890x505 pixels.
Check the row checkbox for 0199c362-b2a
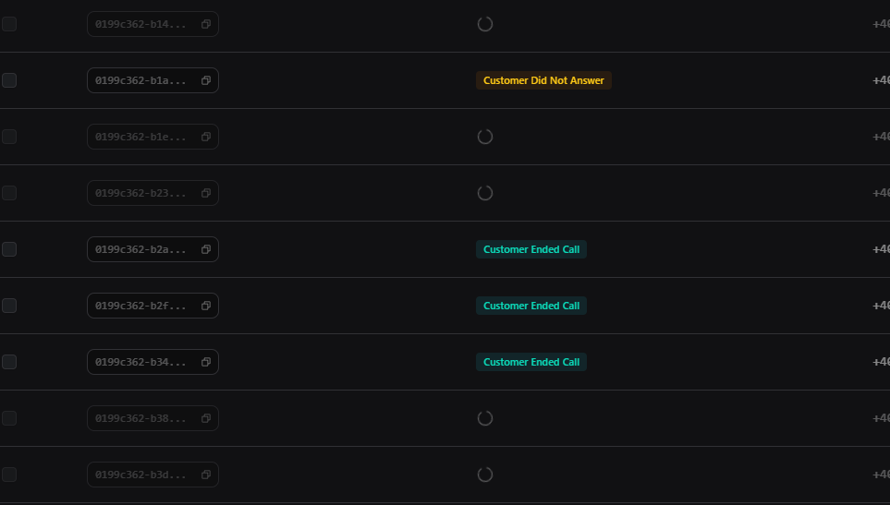pyautogui.click(x=9, y=249)
